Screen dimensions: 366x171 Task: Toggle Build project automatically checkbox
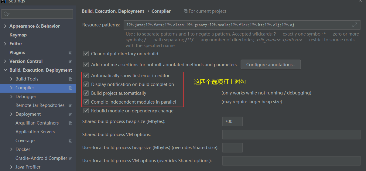pyautogui.click(x=86, y=93)
